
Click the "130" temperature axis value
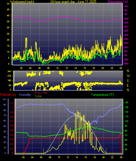click(127, 107)
